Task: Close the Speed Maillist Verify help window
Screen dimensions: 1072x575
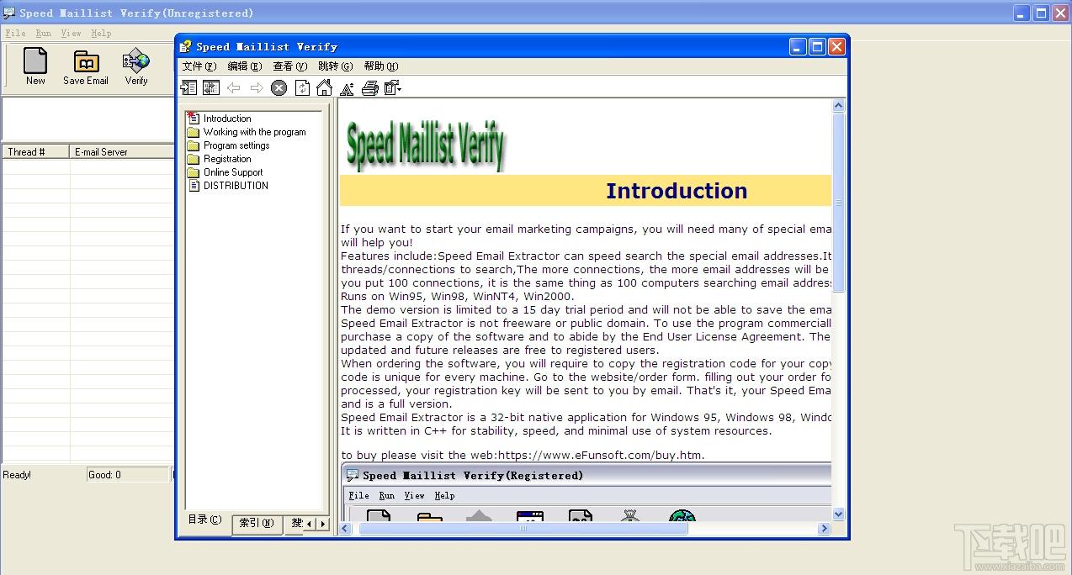Action: [836, 47]
